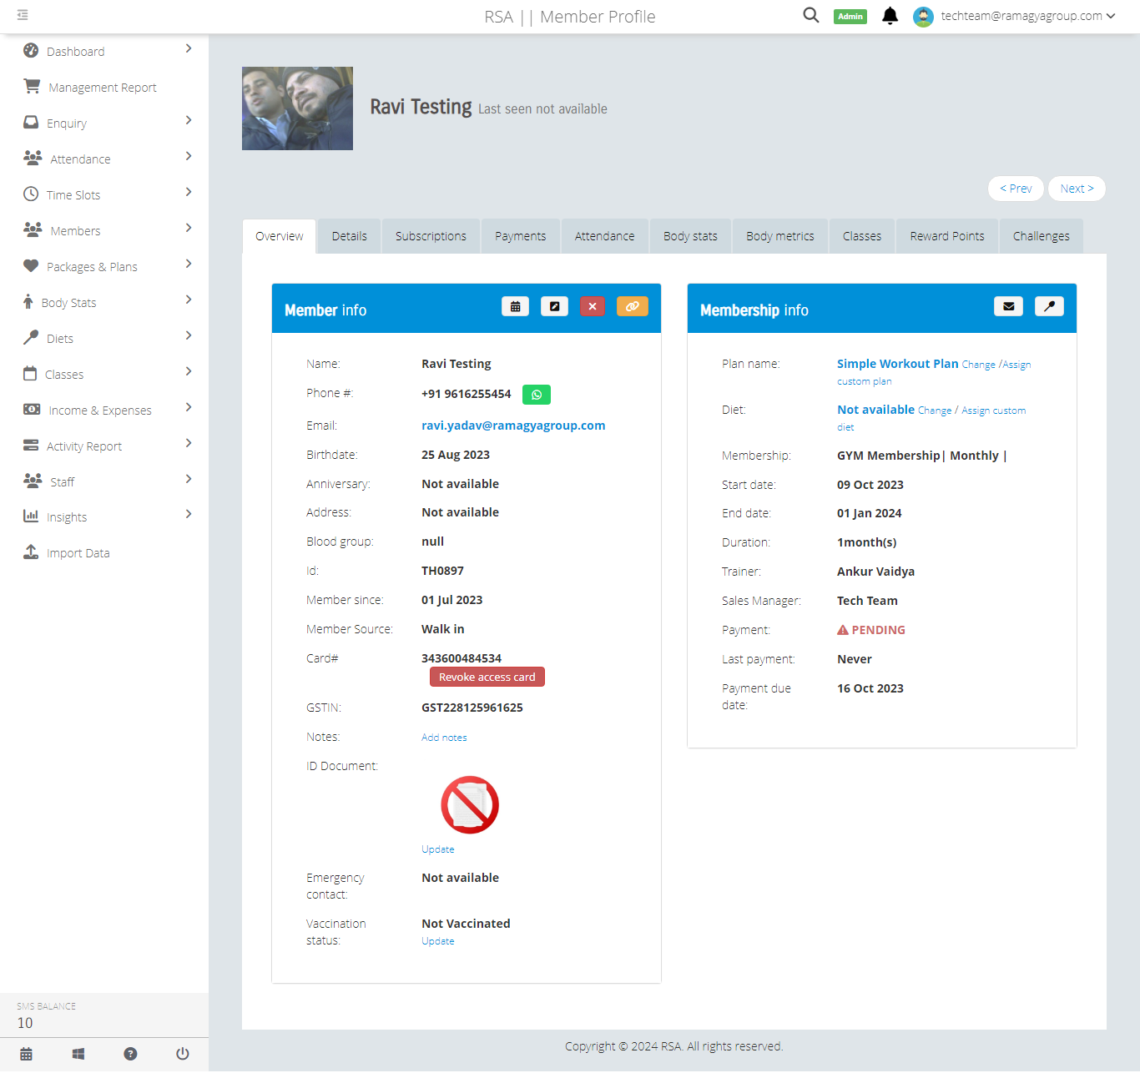The image size is (1140, 1073).
Task: Click the search magnifier icon in top bar
Action: click(x=810, y=15)
